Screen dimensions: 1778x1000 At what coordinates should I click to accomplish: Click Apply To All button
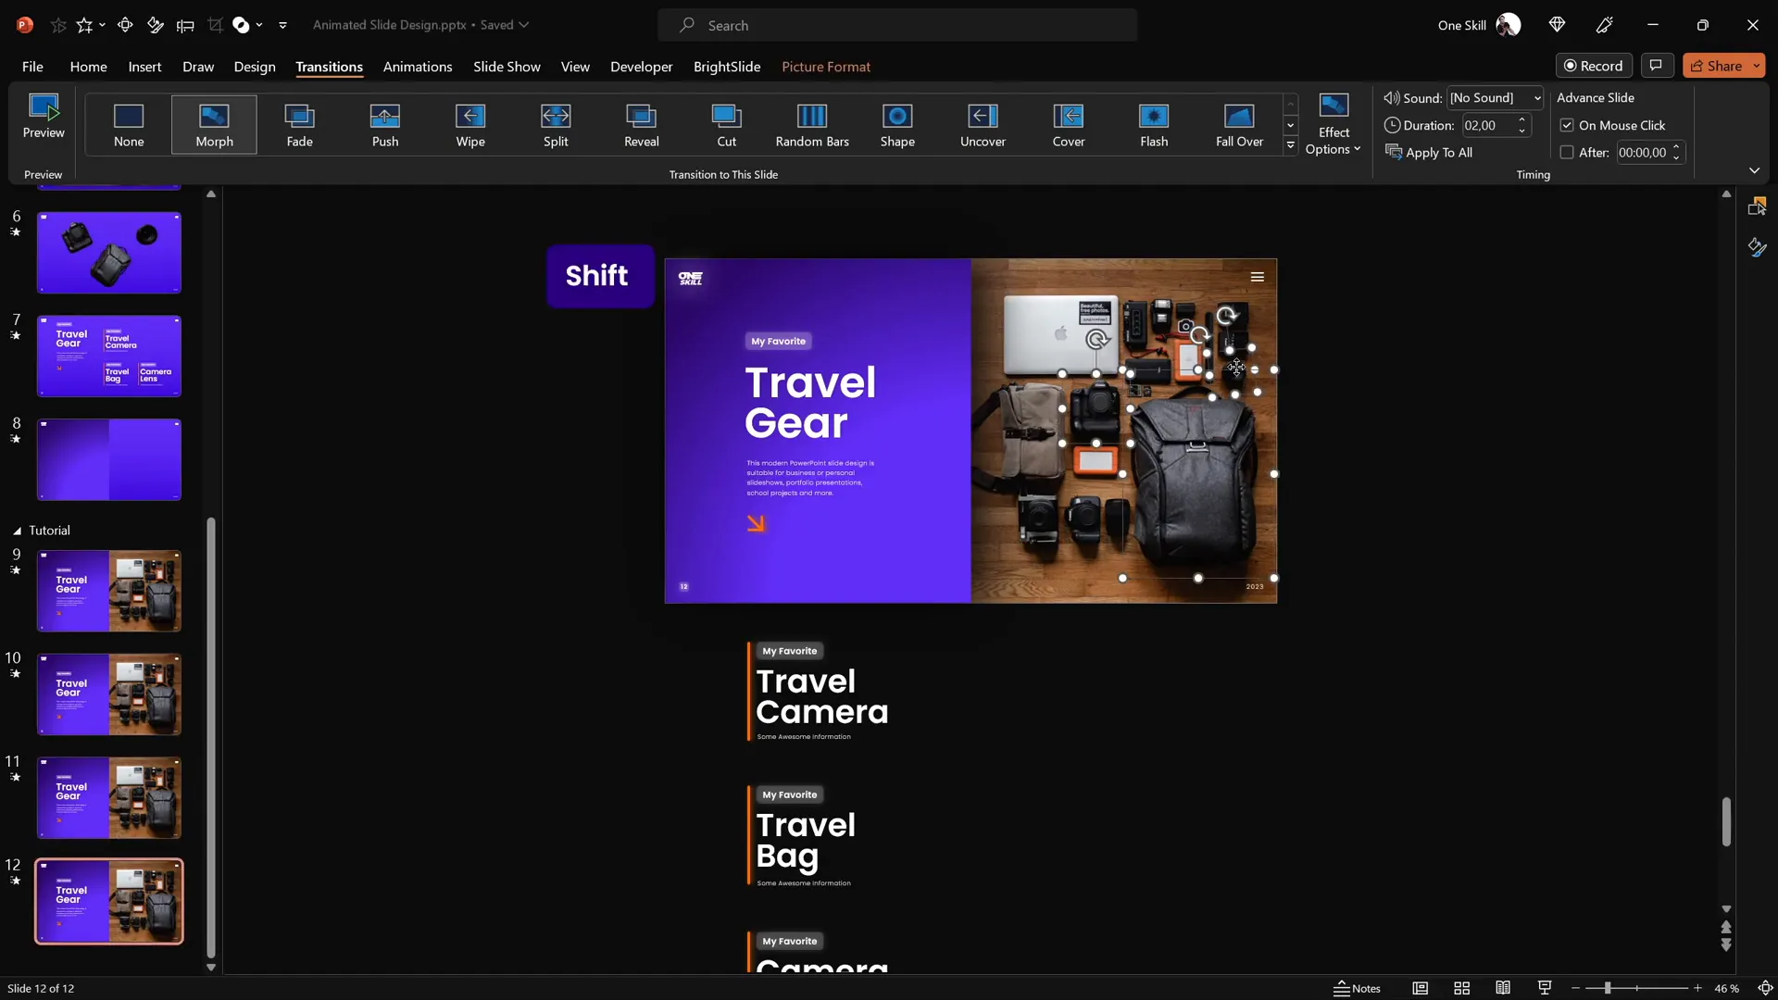(1429, 153)
